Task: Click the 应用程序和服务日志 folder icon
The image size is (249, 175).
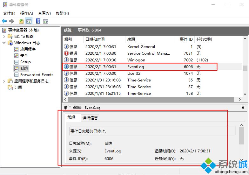Action: pos(10,81)
